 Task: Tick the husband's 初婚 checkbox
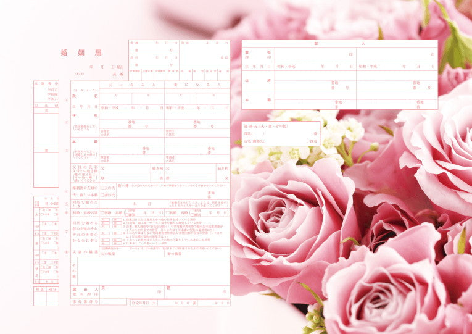pyautogui.click(x=102, y=212)
